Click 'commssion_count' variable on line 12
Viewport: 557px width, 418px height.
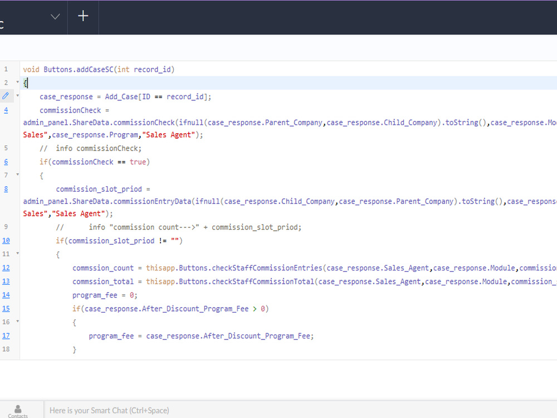(x=103, y=268)
